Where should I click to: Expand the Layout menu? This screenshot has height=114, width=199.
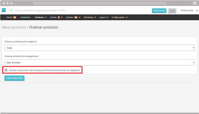(104, 17)
